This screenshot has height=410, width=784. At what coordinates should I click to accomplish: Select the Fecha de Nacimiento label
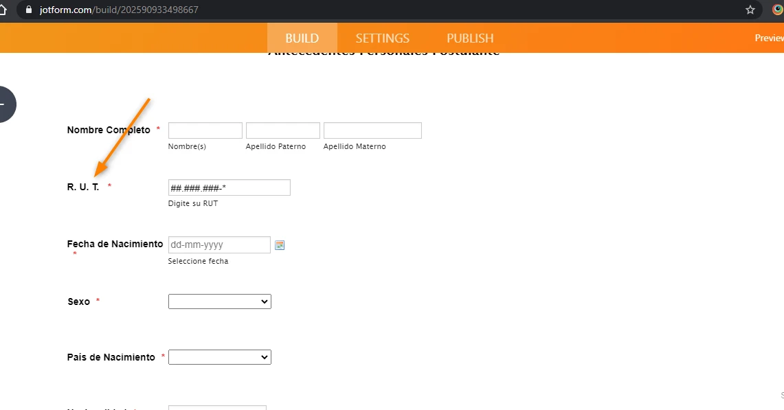coord(115,244)
